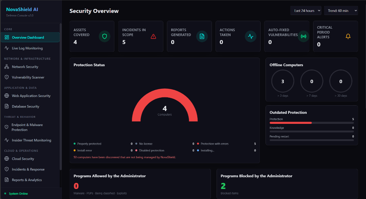Click the Knowledge outdated progress bar
366x199 pixels.
point(312,131)
